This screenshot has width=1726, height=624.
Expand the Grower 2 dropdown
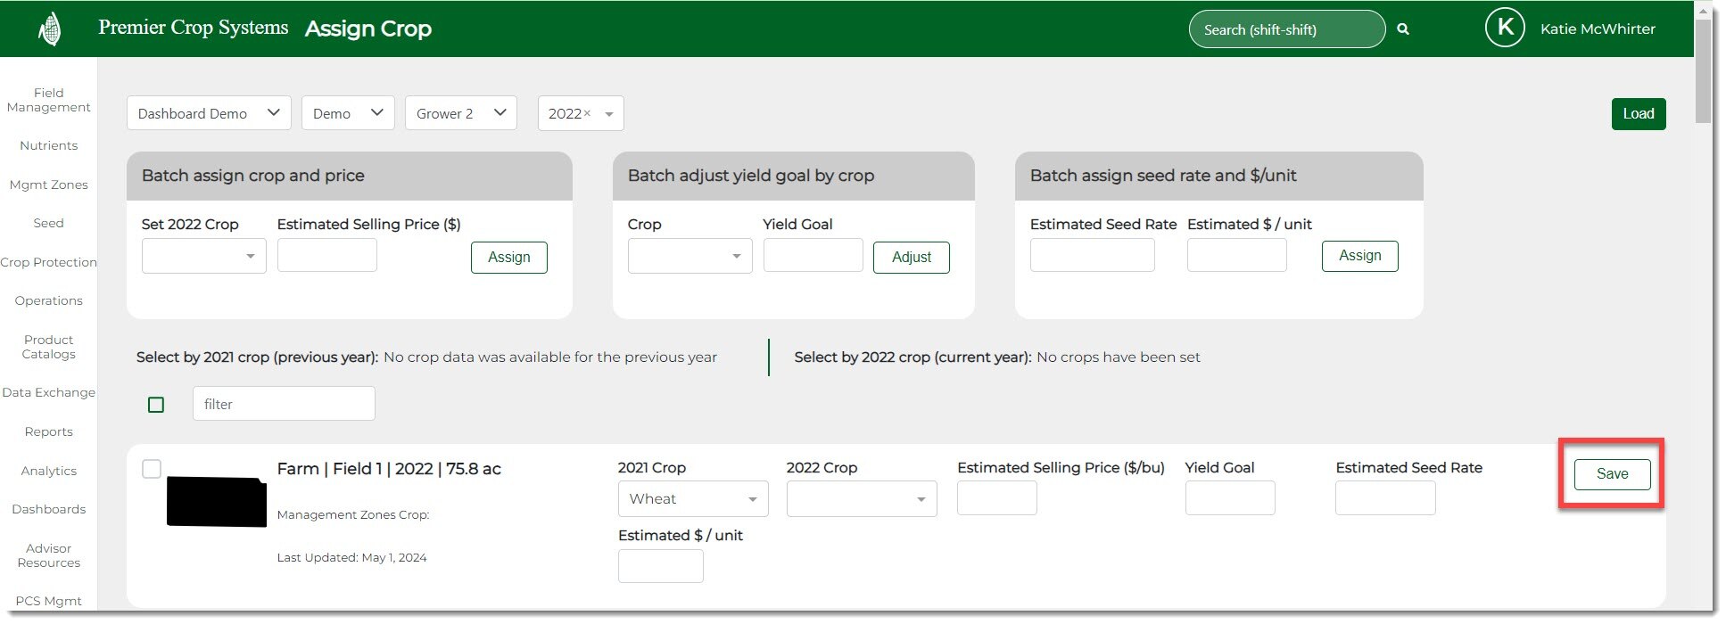click(460, 113)
